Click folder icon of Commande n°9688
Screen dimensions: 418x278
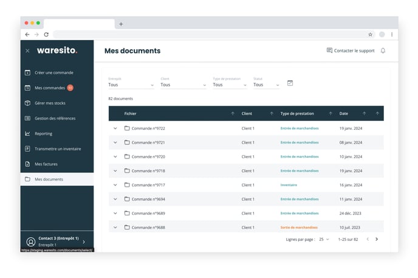(127, 227)
